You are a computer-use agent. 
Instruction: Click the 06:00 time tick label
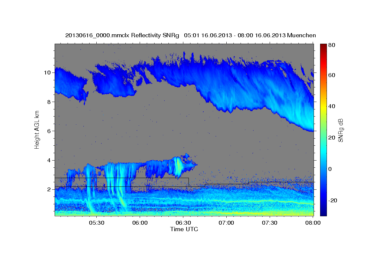(140, 223)
